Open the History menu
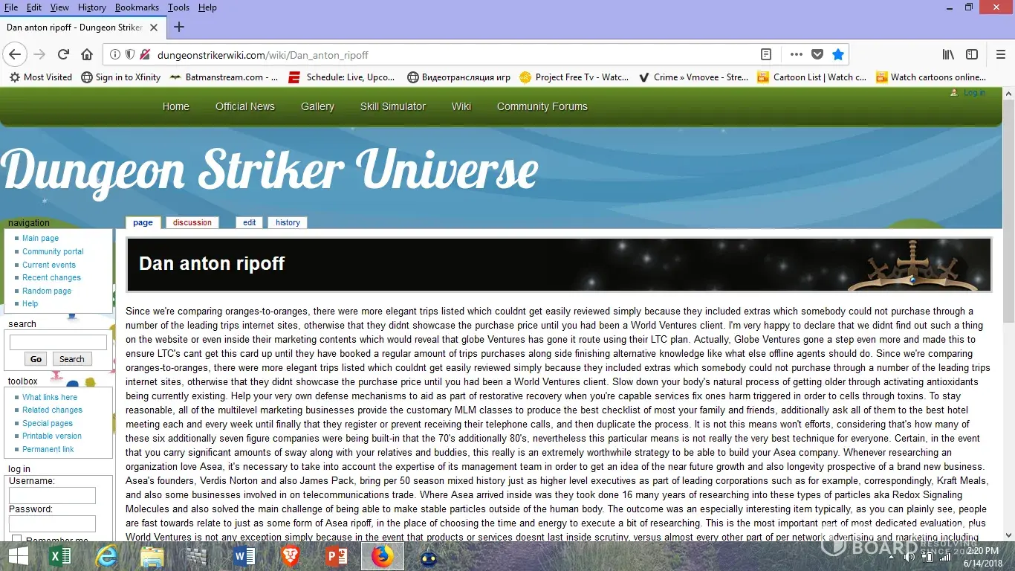Viewport: 1015px width, 571px height. click(92, 7)
